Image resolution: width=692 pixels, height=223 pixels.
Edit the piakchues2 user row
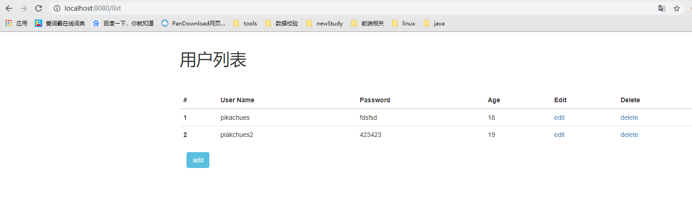coord(559,135)
